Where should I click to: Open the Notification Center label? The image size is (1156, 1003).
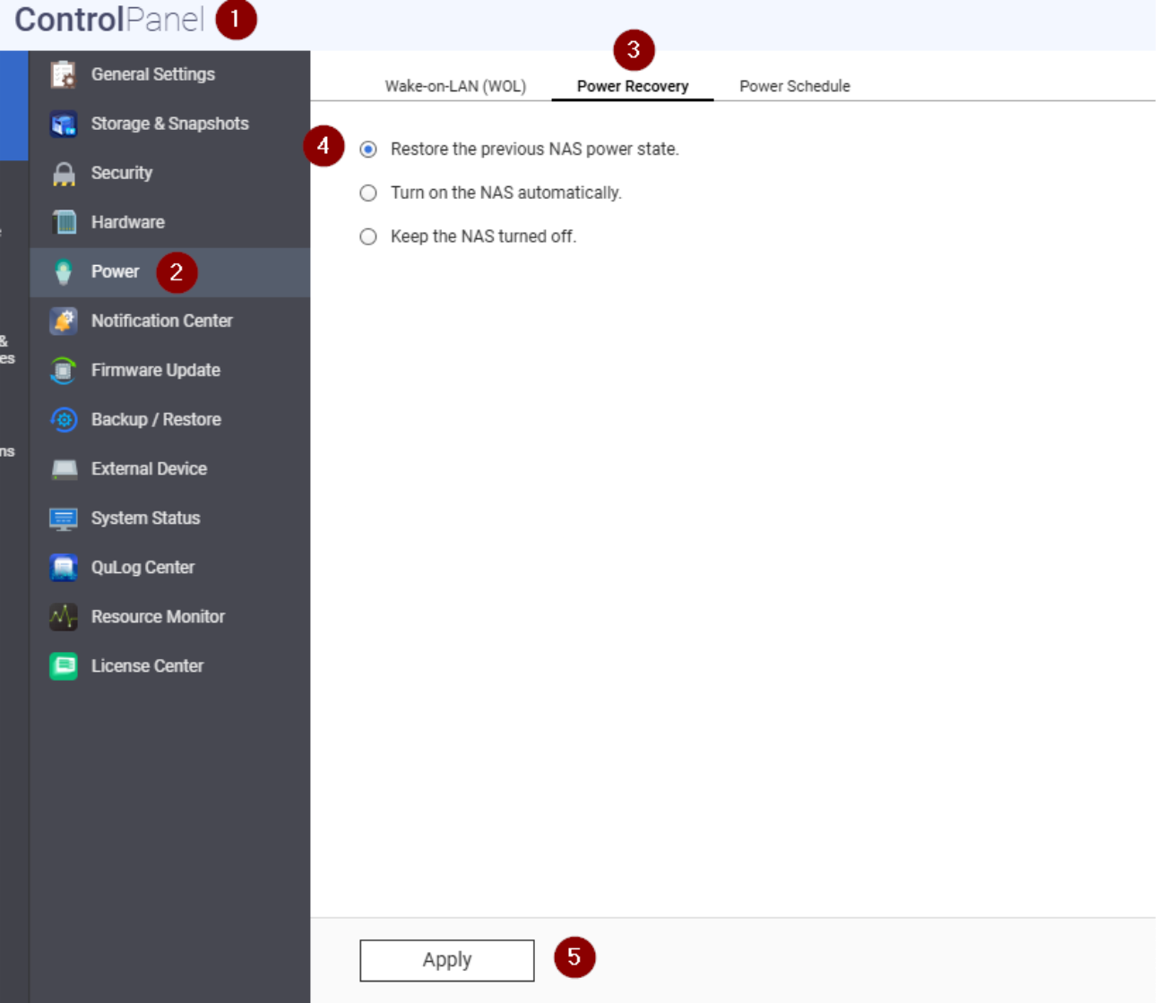(x=162, y=321)
